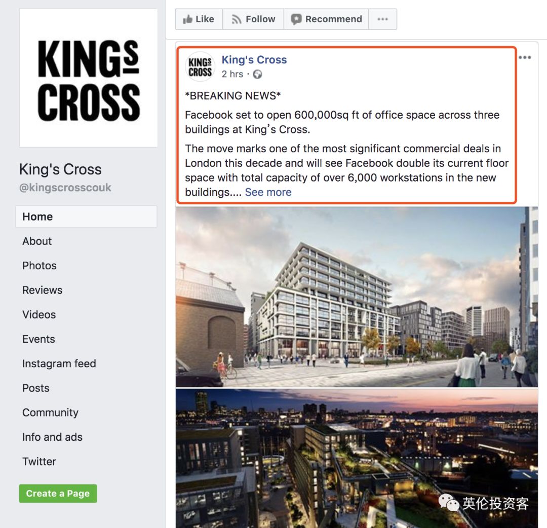Open the About section
This screenshot has height=528, width=547.
[x=37, y=241]
